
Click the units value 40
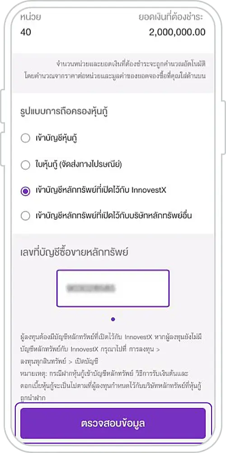point(25,32)
